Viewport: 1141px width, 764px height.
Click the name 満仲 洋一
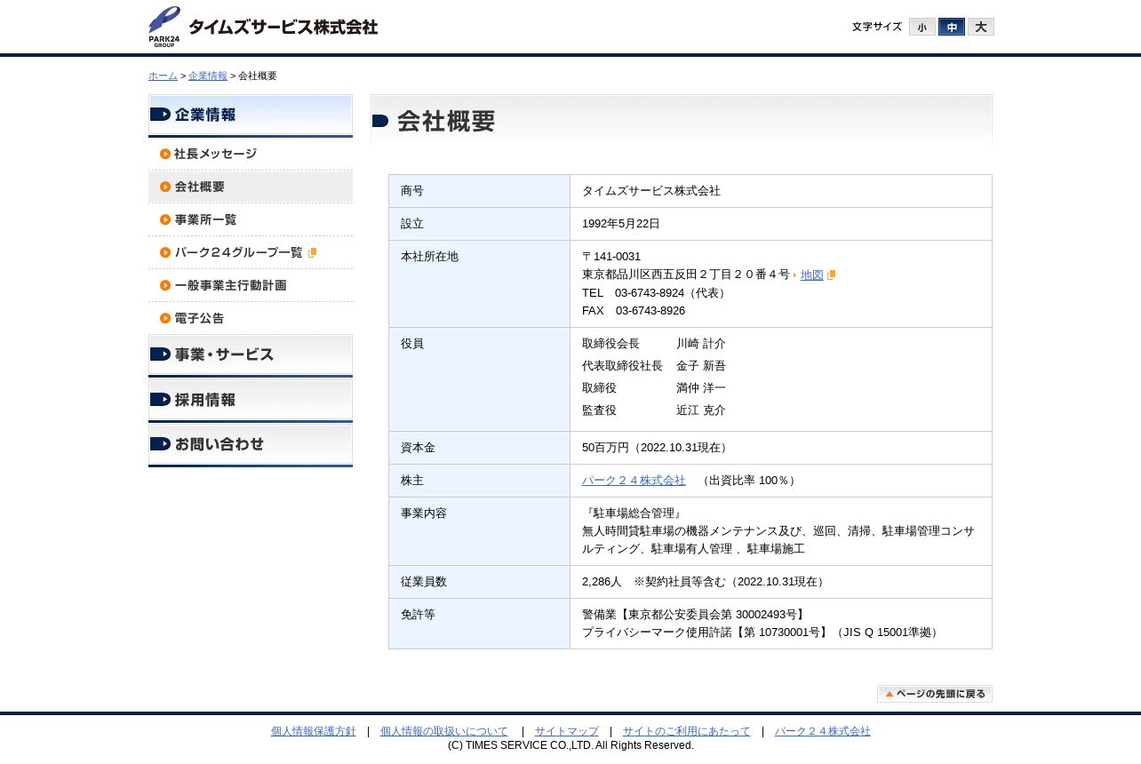[x=701, y=388]
